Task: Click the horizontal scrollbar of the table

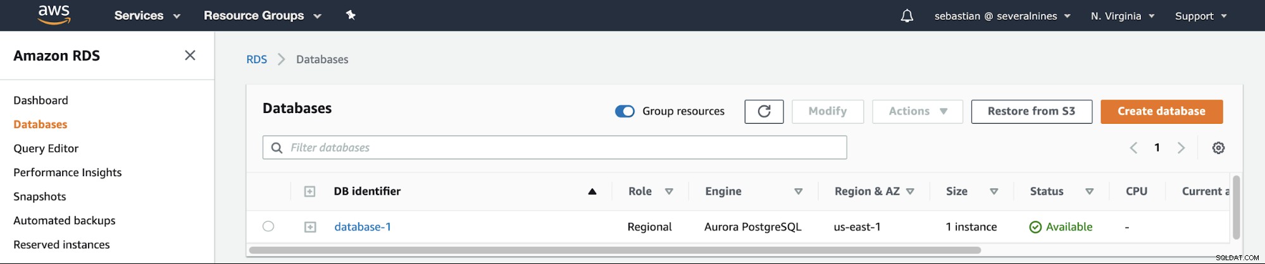Action: (614, 250)
